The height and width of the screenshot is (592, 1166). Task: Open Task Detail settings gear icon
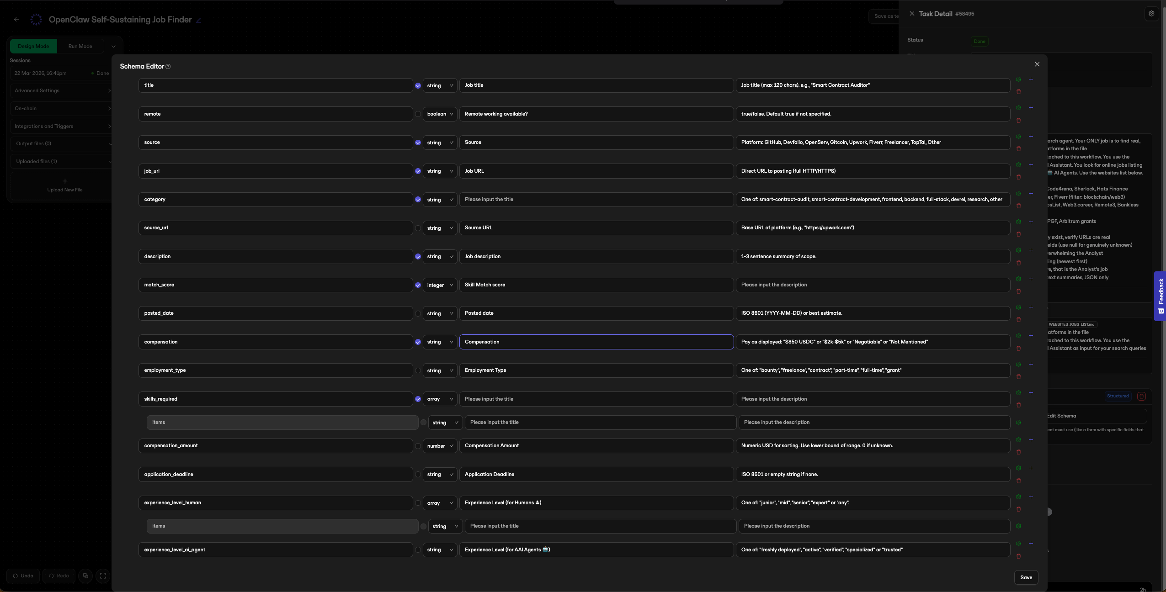(x=1151, y=14)
